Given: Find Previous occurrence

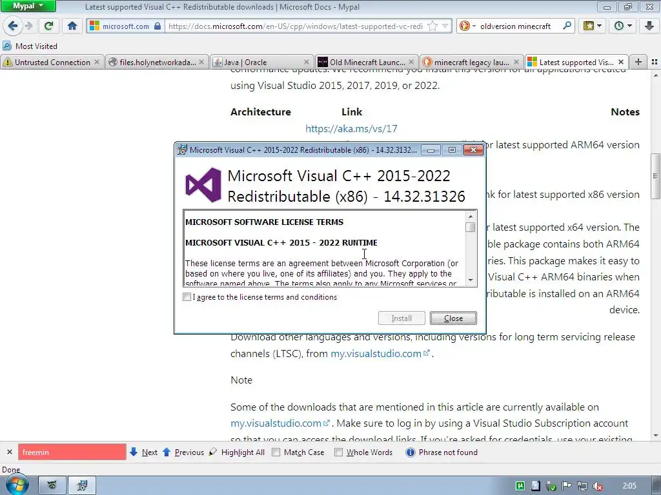Looking at the screenshot, I should (183, 452).
